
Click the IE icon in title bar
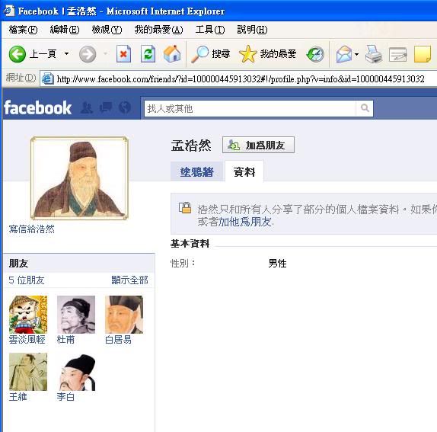(9, 11)
